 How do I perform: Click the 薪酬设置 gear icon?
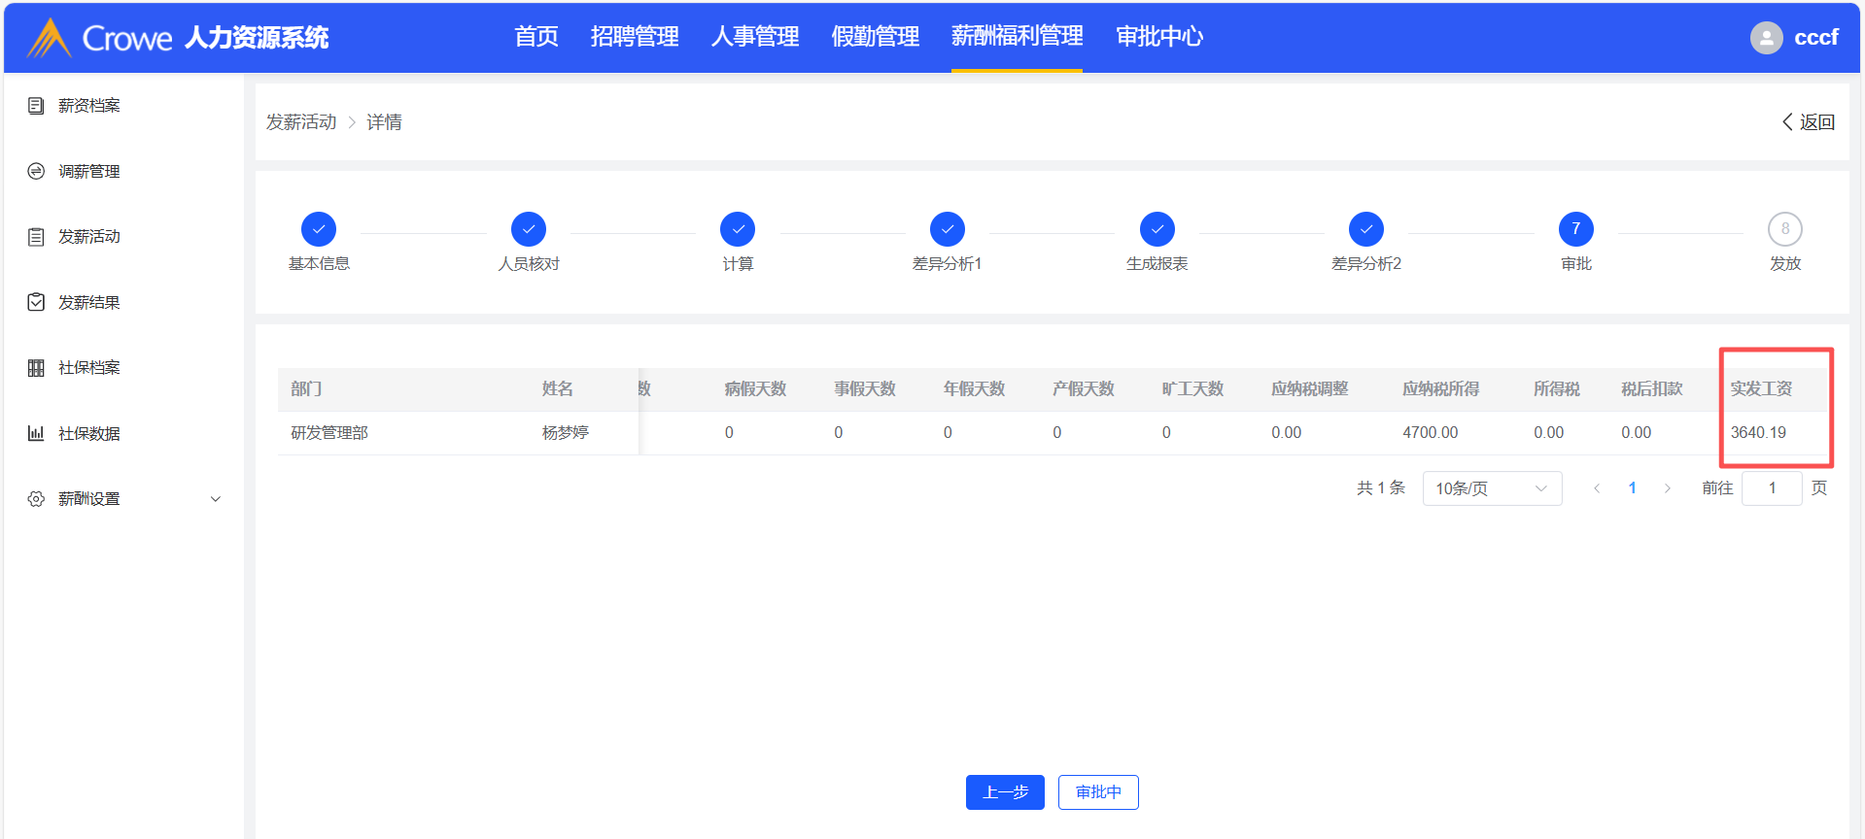tap(36, 499)
